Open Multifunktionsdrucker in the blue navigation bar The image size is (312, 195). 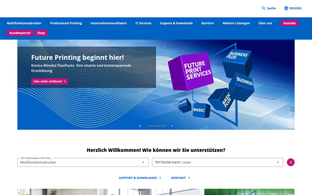(24, 23)
